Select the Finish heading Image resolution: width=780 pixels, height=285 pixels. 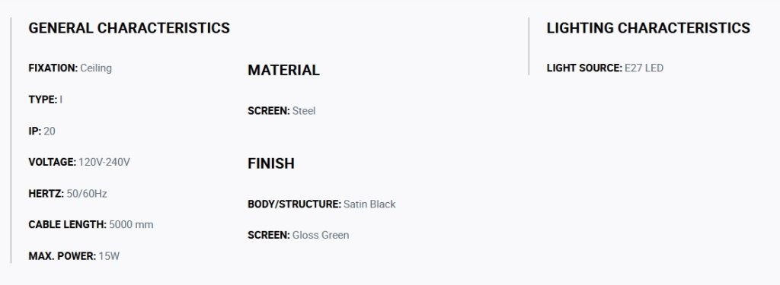[x=271, y=163]
